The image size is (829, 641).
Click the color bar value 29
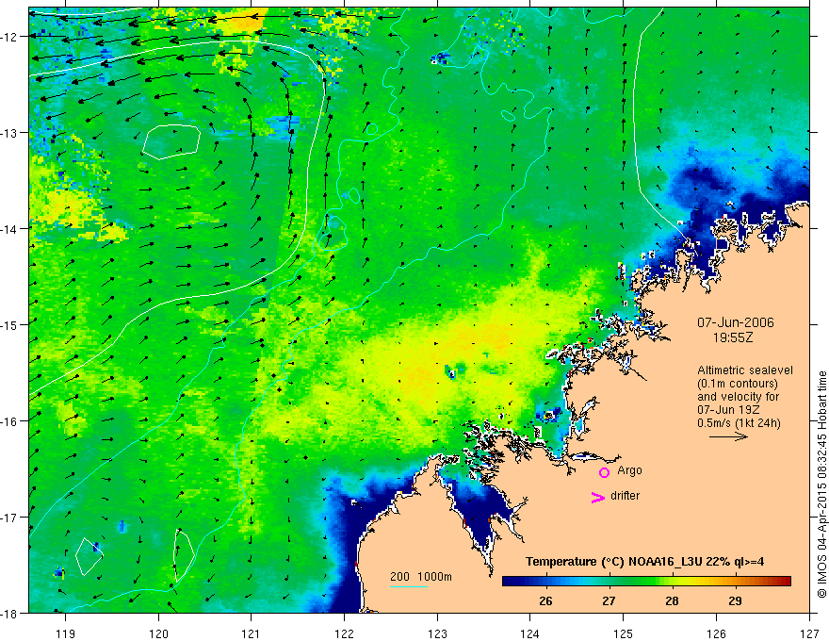pyautogui.click(x=735, y=600)
